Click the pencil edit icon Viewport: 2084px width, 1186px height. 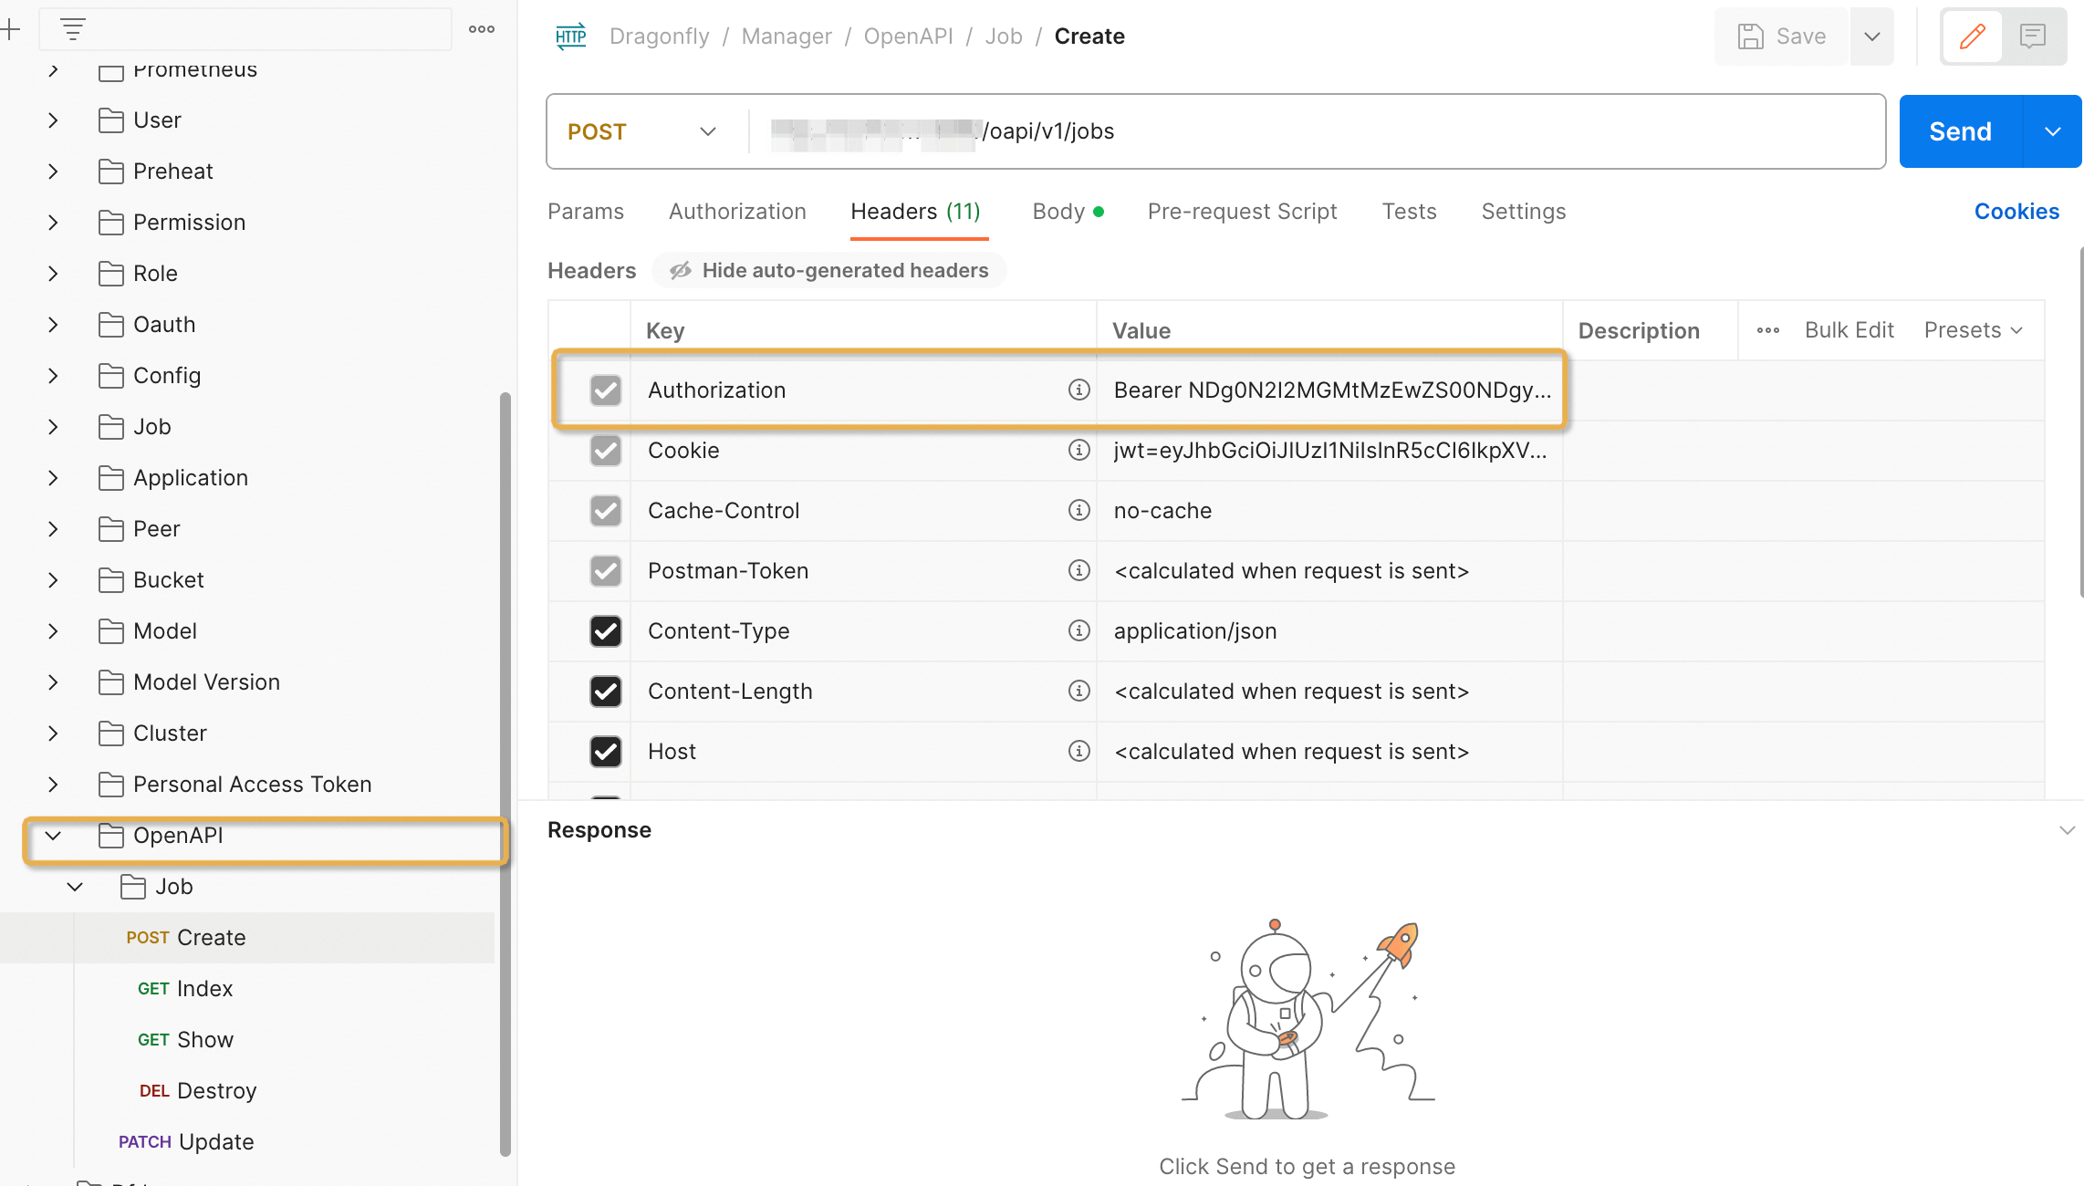pos(1972,36)
